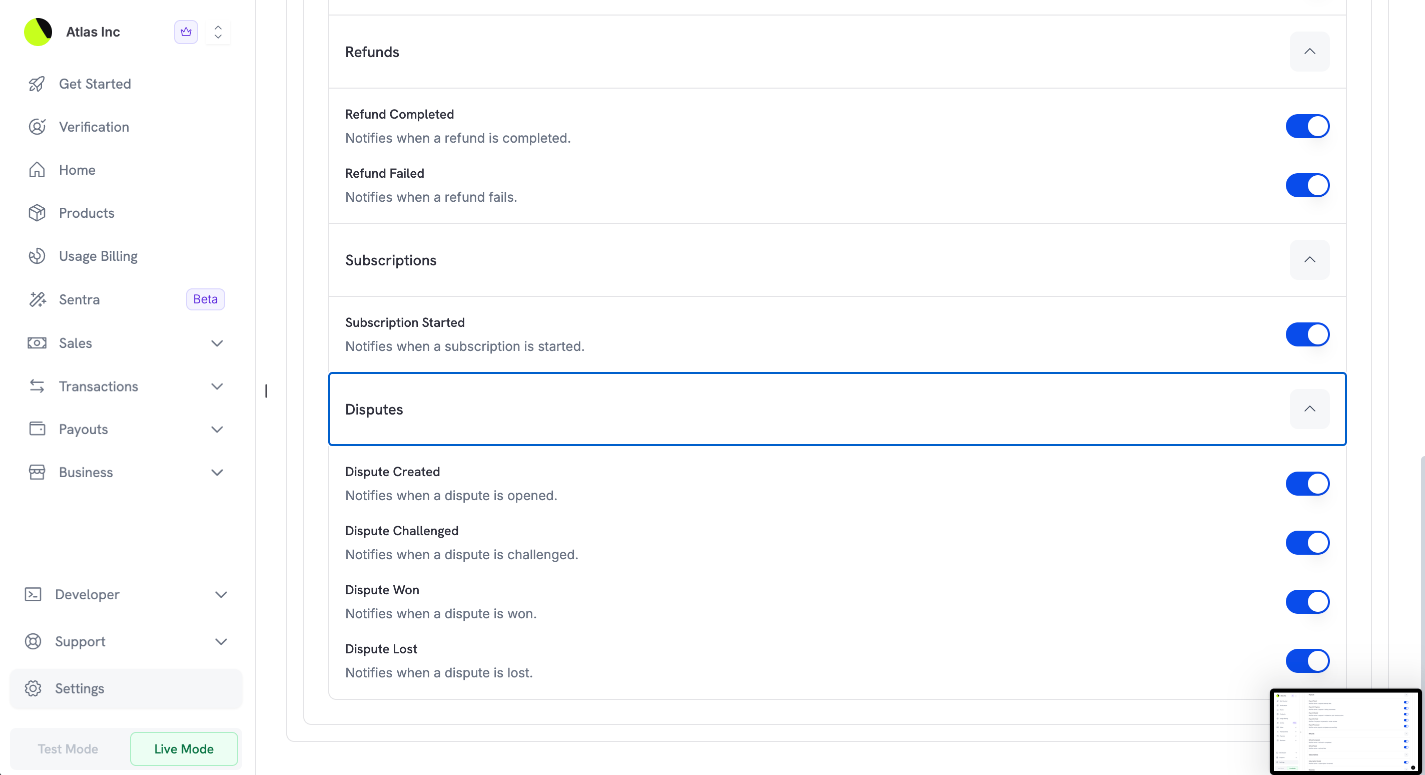Toggle Dispute Challenged notification
The width and height of the screenshot is (1425, 775).
[1308, 543]
